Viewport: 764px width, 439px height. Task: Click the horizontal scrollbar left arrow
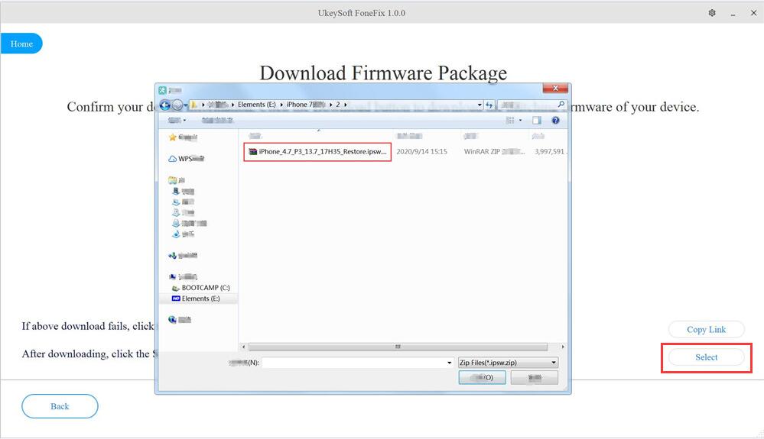point(244,347)
